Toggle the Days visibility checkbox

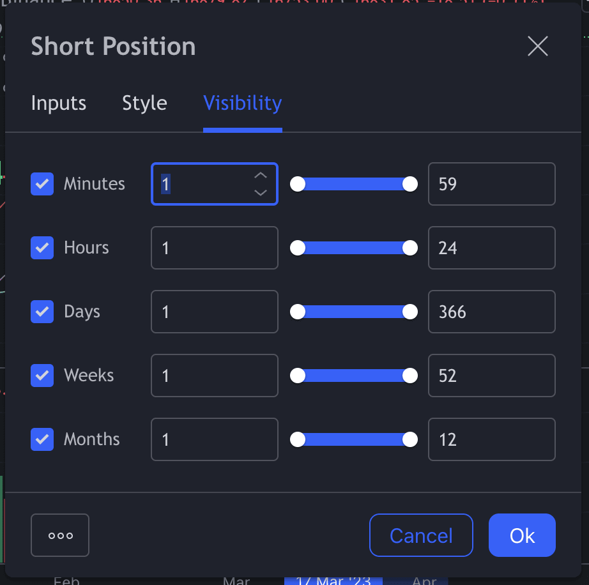coord(42,312)
